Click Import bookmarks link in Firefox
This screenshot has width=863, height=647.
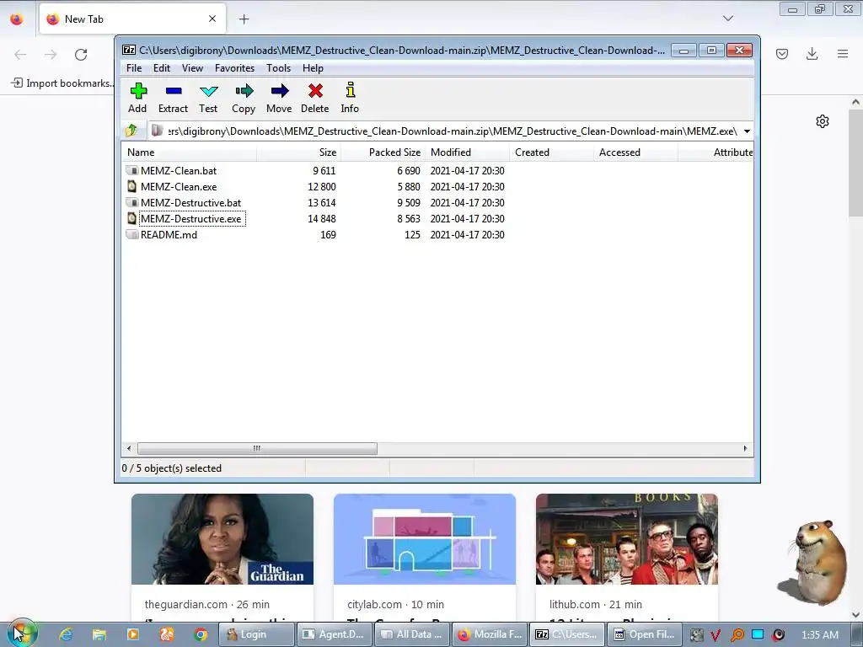click(x=63, y=83)
